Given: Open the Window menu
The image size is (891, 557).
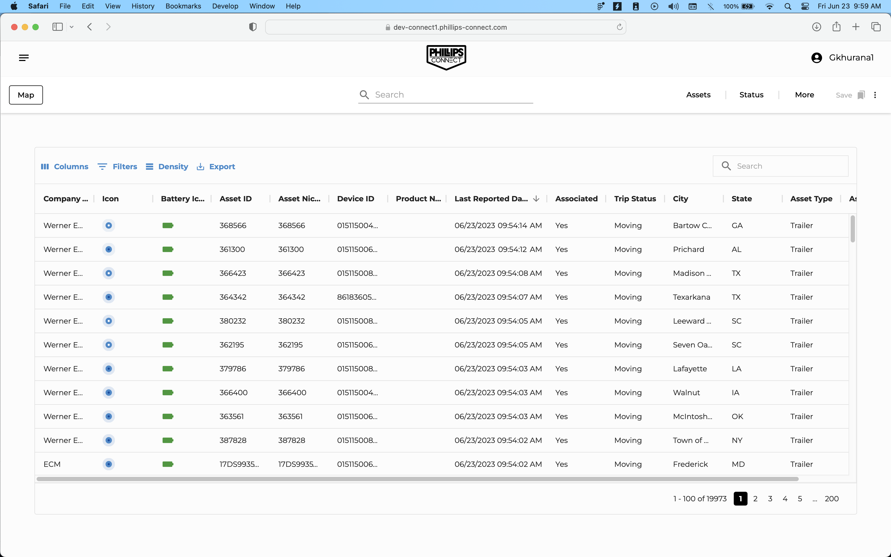Looking at the screenshot, I should click(x=262, y=6).
